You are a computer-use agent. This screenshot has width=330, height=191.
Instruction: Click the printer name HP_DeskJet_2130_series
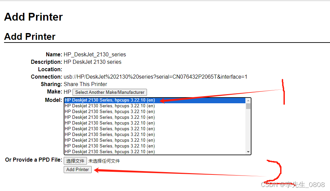click(x=95, y=55)
